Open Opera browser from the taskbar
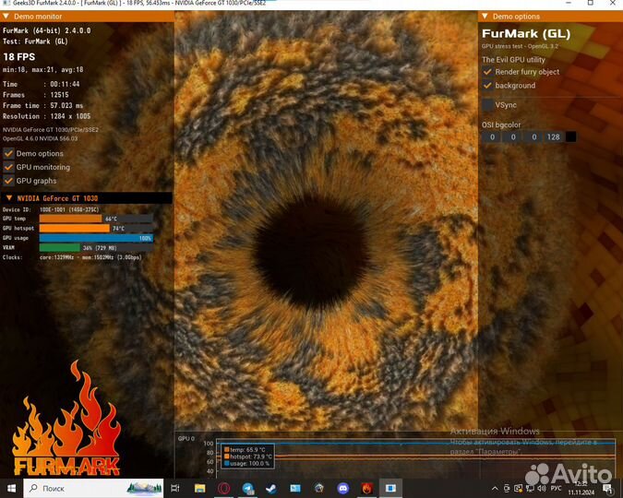623x498 pixels. (223, 487)
